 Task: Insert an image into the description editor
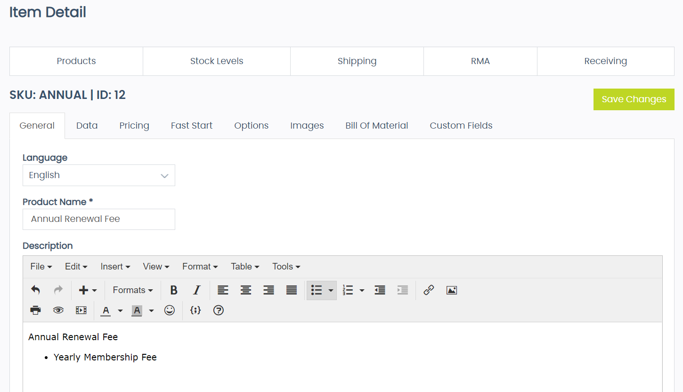click(x=451, y=290)
